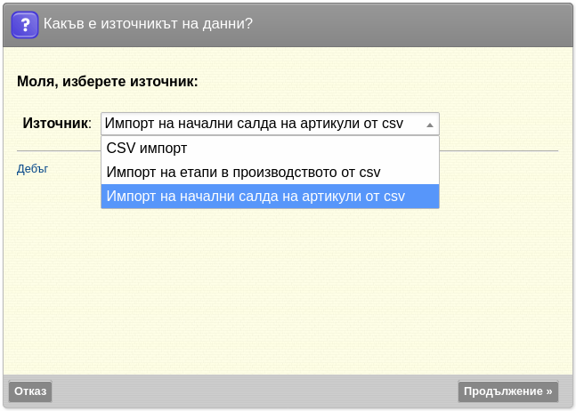Viewport: 576px width, 411px height.
Task: Click the title "Какъв е източникът на данни?"
Action: [x=148, y=23]
